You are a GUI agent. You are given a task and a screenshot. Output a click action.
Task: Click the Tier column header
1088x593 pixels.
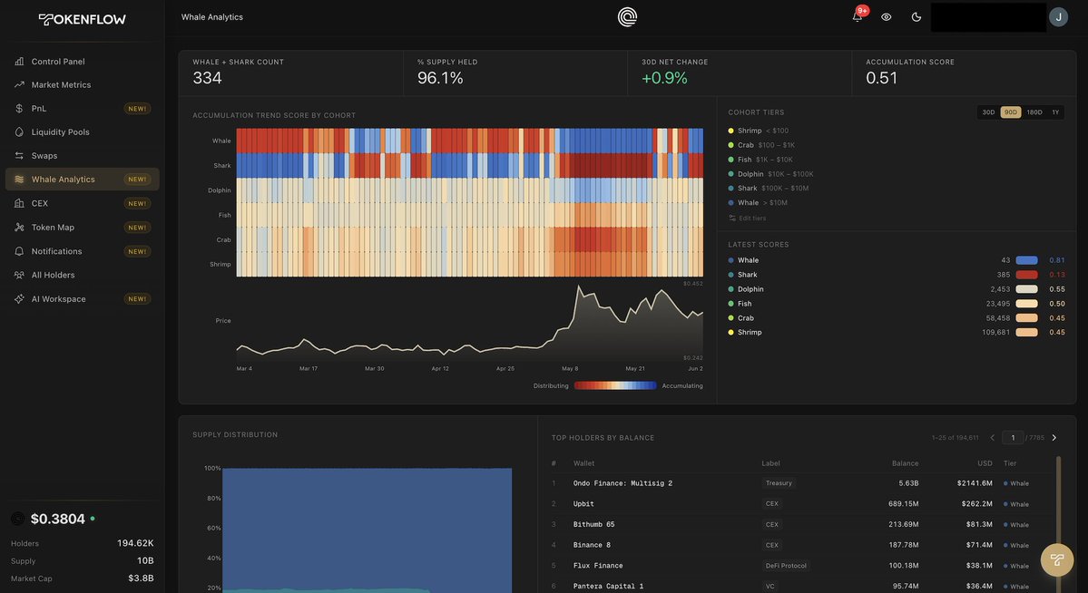(1010, 463)
